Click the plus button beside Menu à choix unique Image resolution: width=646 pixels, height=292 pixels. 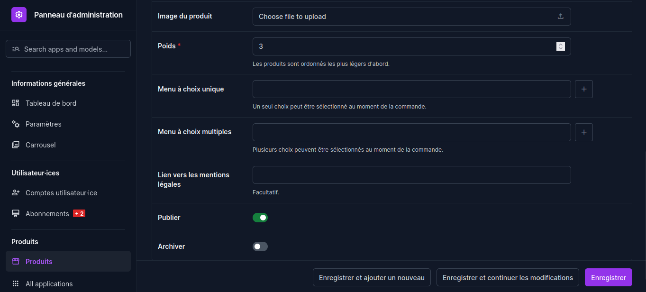coord(583,89)
